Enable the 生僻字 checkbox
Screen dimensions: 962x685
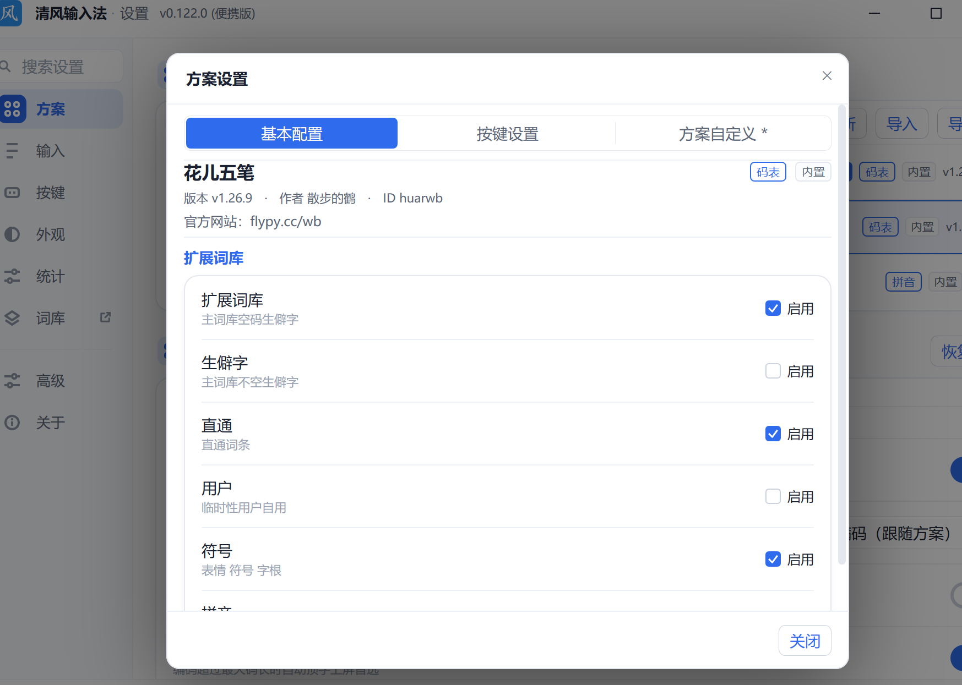tap(773, 371)
